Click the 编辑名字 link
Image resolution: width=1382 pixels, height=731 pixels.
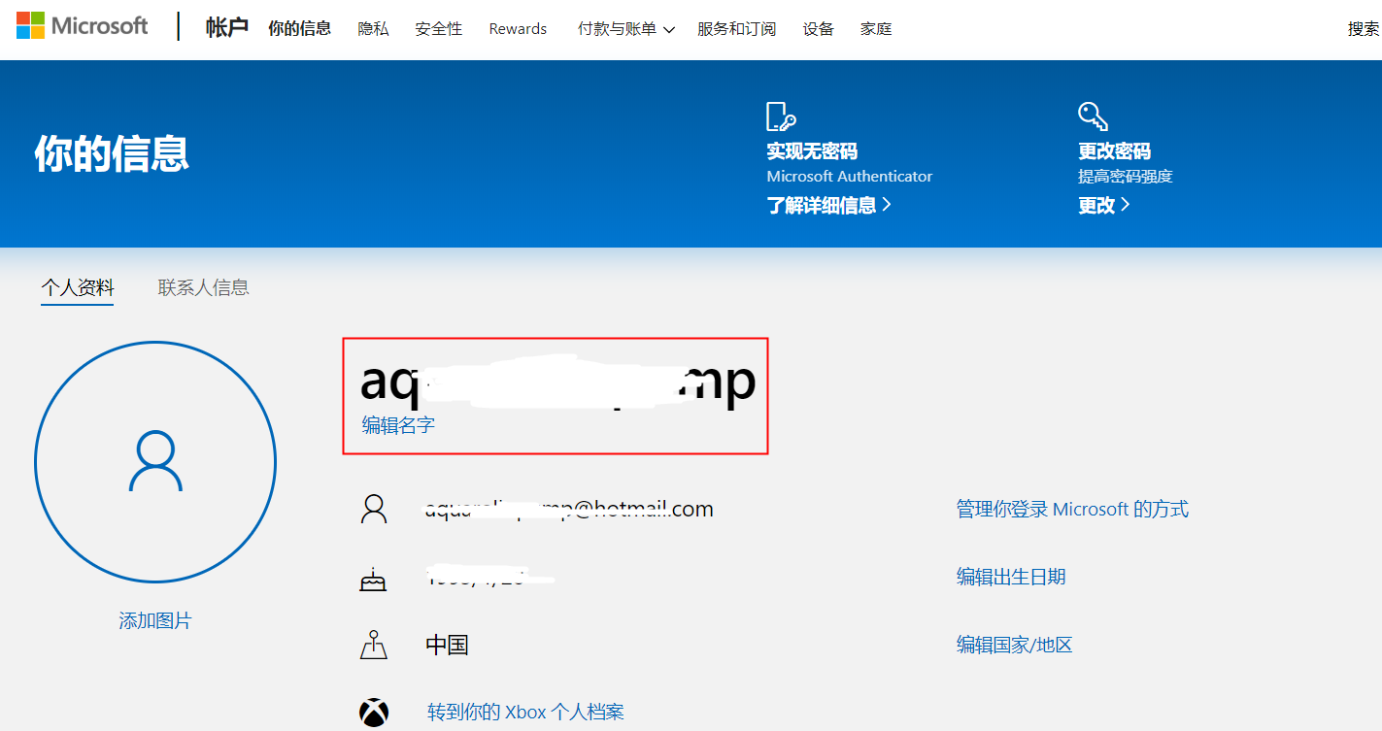click(395, 424)
